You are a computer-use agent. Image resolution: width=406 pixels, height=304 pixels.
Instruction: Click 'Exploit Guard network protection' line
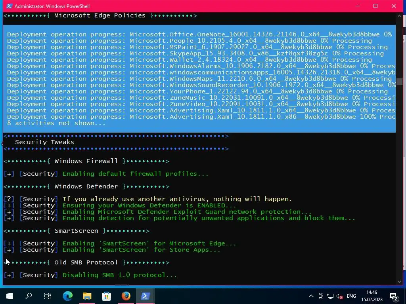158,212
